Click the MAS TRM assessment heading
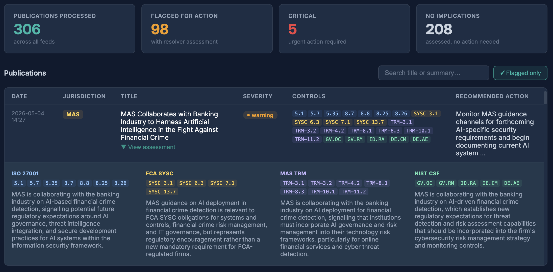 click(293, 174)
